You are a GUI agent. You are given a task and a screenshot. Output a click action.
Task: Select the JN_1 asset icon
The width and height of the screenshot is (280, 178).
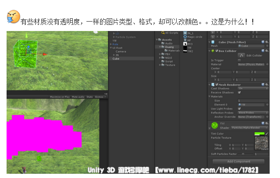pyautogui.click(x=185, y=33)
